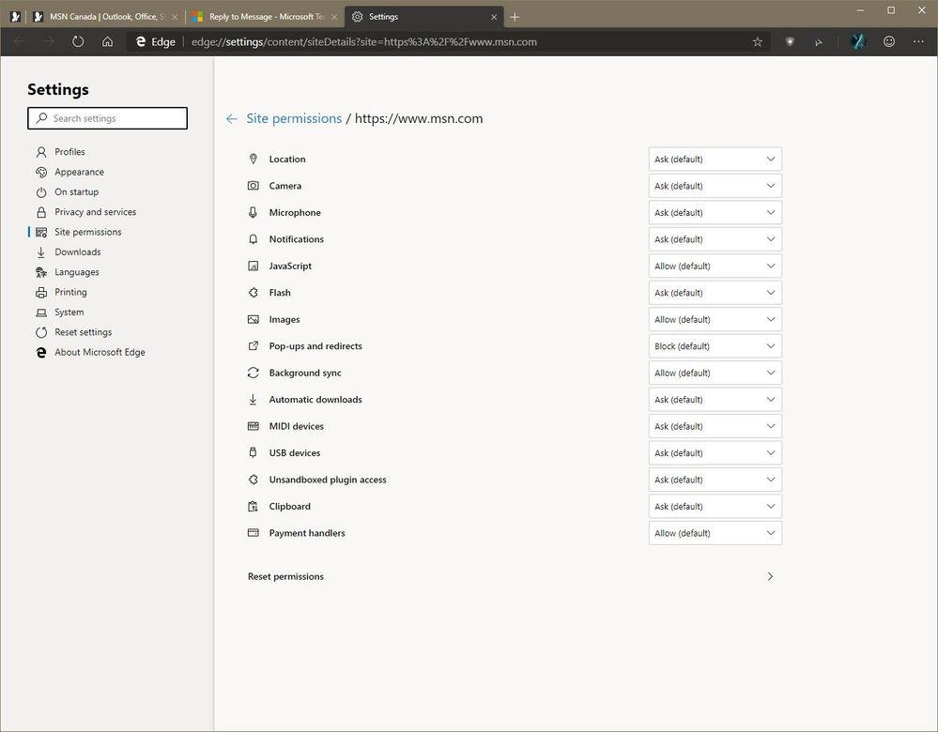This screenshot has width=938, height=732.
Task: Switch to the MSN Canada tab
Action: point(104,17)
